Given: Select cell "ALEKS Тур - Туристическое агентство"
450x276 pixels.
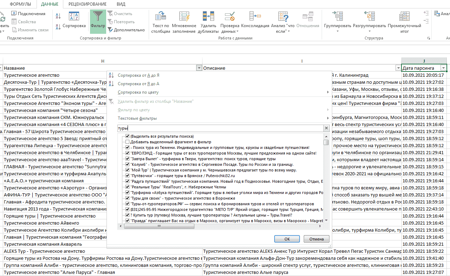Looking at the screenshot, I should (103, 251).
